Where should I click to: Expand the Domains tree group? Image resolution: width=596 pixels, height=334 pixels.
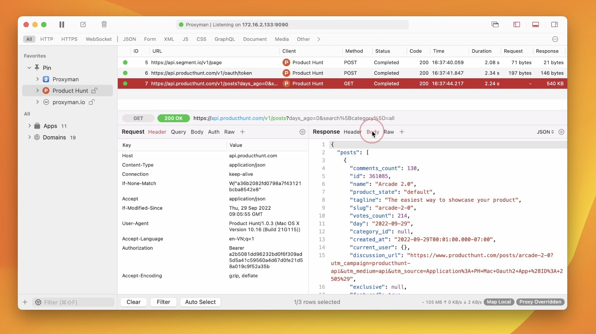tap(30, 137)
